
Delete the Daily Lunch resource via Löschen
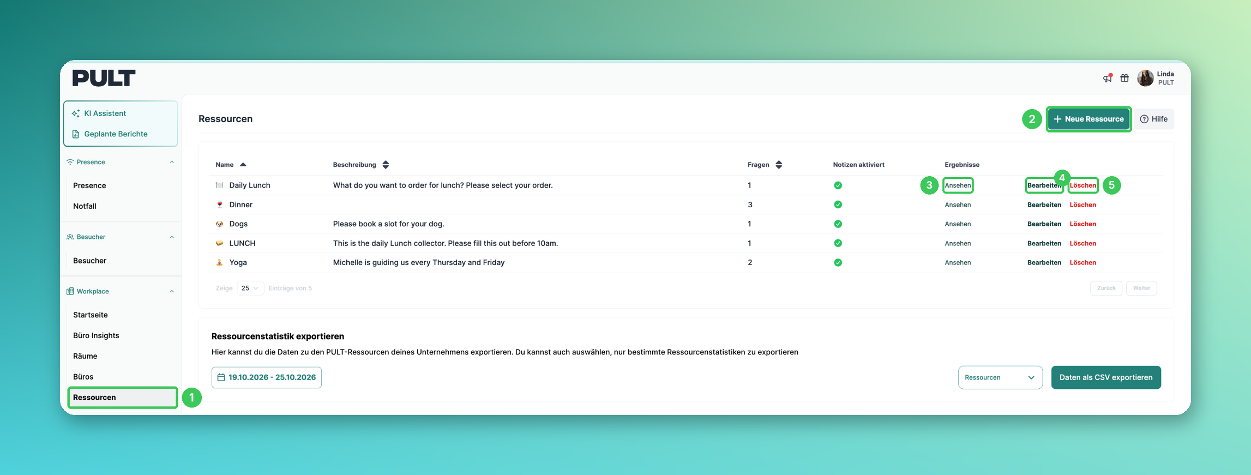click(1082, 185)
